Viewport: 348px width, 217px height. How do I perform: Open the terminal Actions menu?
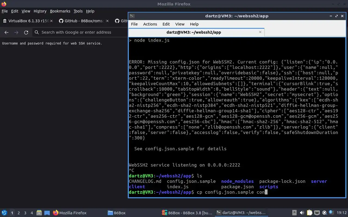(x=150, y=24)
